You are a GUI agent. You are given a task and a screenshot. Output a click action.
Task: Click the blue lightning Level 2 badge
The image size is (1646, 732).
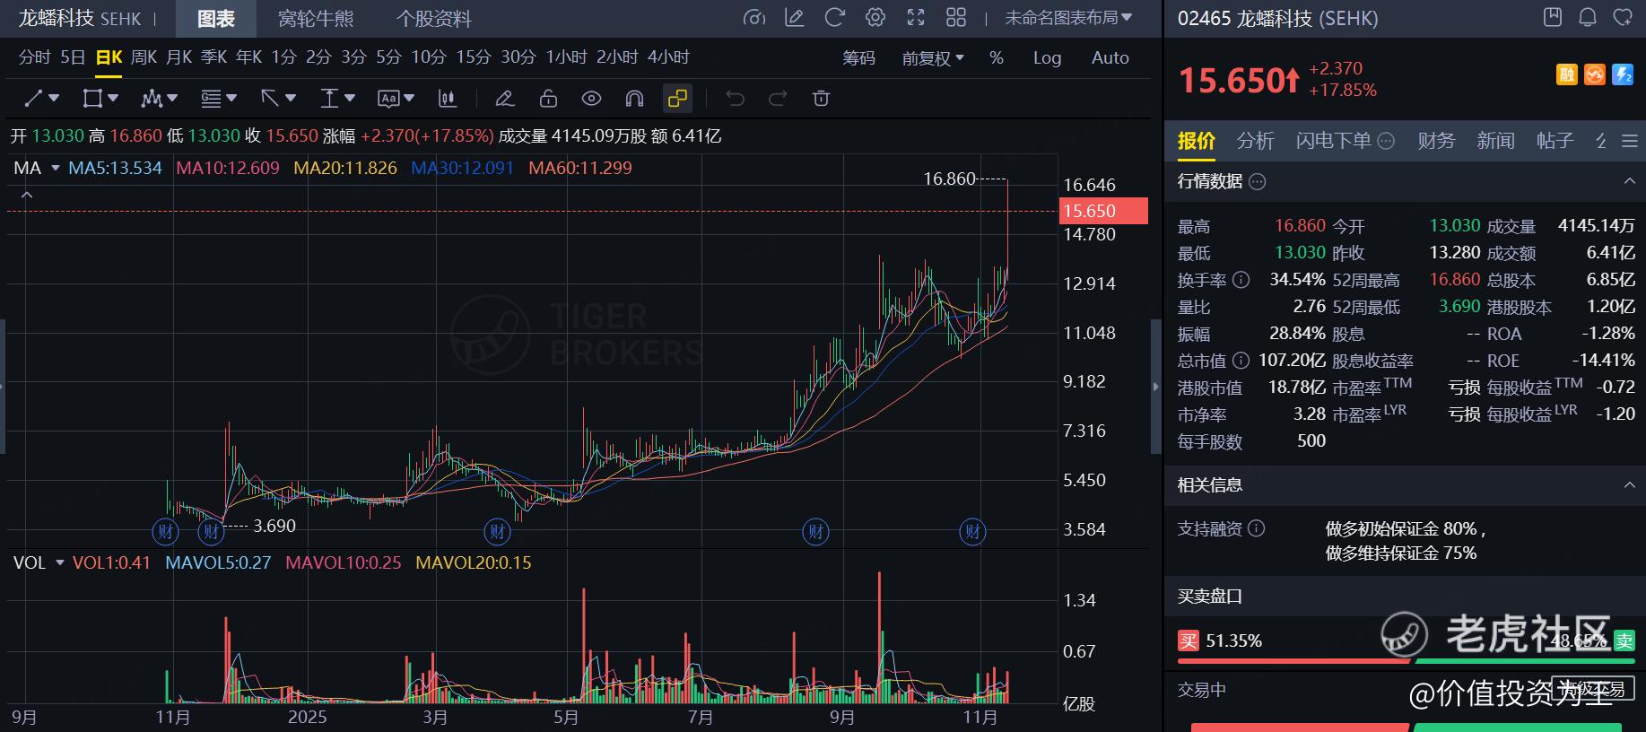pyautogui.click(x=1623, y=74)
